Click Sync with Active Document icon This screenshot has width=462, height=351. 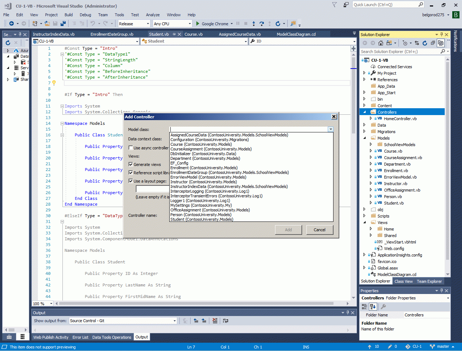[417, 43]
